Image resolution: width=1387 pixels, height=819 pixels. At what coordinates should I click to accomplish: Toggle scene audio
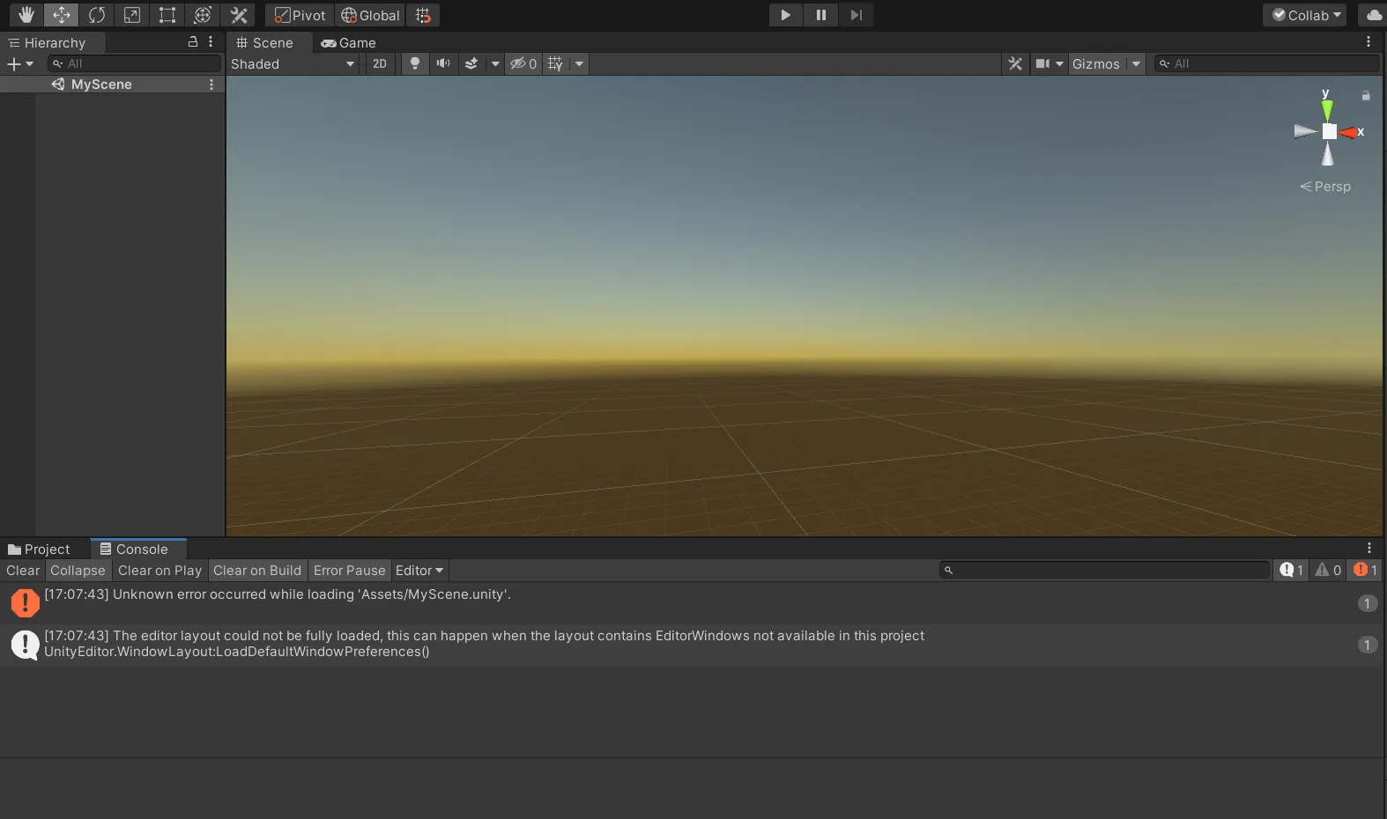[443, 63]
